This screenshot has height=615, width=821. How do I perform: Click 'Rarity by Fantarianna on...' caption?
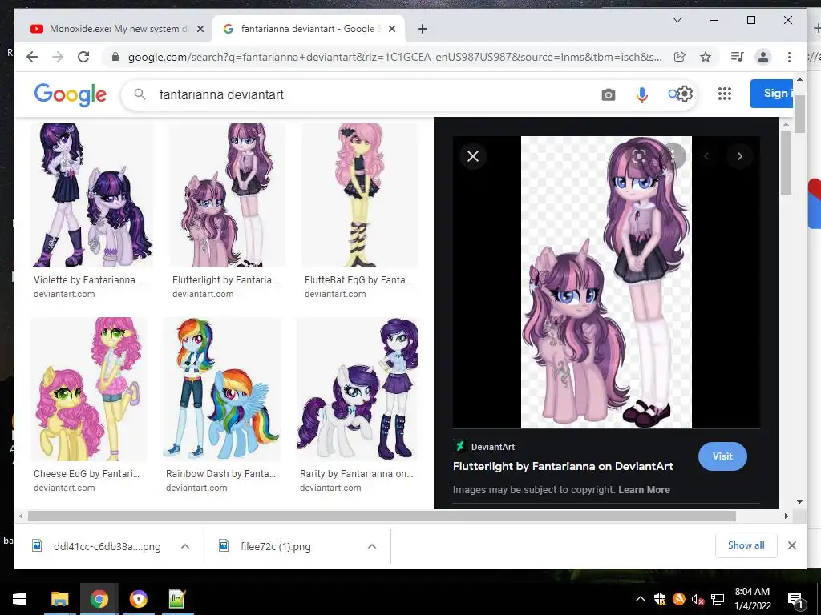[x=356, y=474]
